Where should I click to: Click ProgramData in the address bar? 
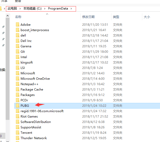(x=58, y=8)
